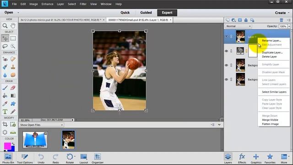Select the Zoom tool
The height and width of the screenshot is (165, 293).
(5, 26)
